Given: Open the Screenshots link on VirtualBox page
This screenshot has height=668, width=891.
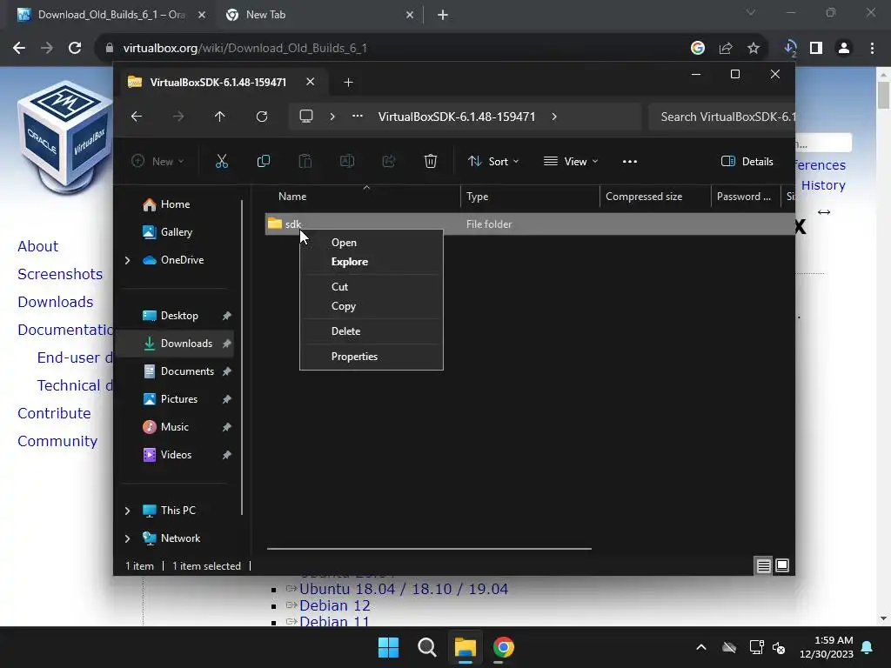Looking at the screenshot, I should tap(60, 274).
